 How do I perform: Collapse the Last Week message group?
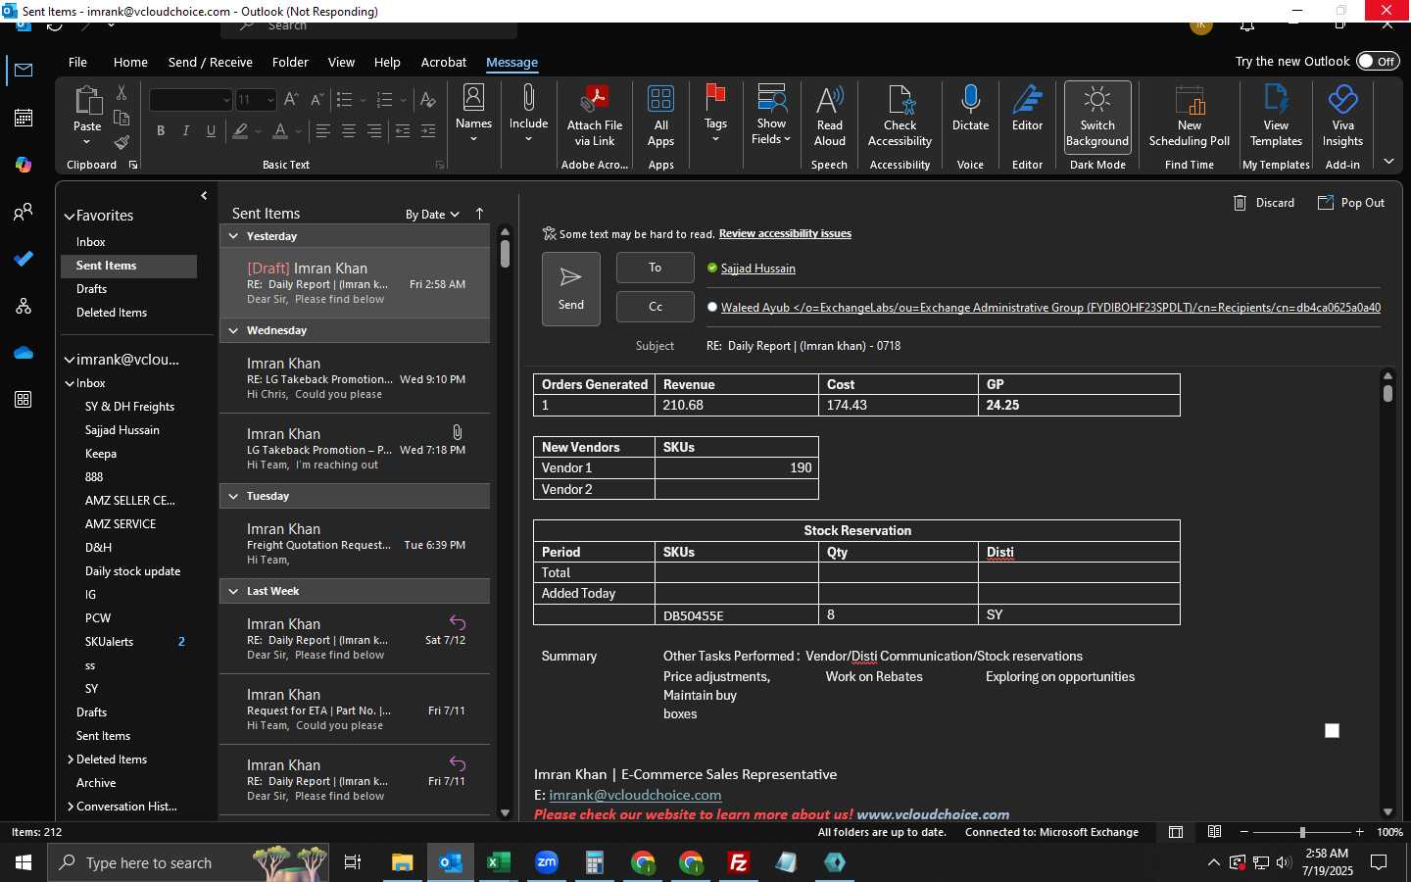point(233,591)
